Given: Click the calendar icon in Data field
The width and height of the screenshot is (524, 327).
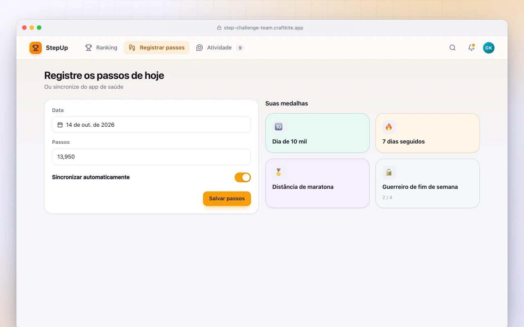Looking at the screenshot, I should [60, 125].
